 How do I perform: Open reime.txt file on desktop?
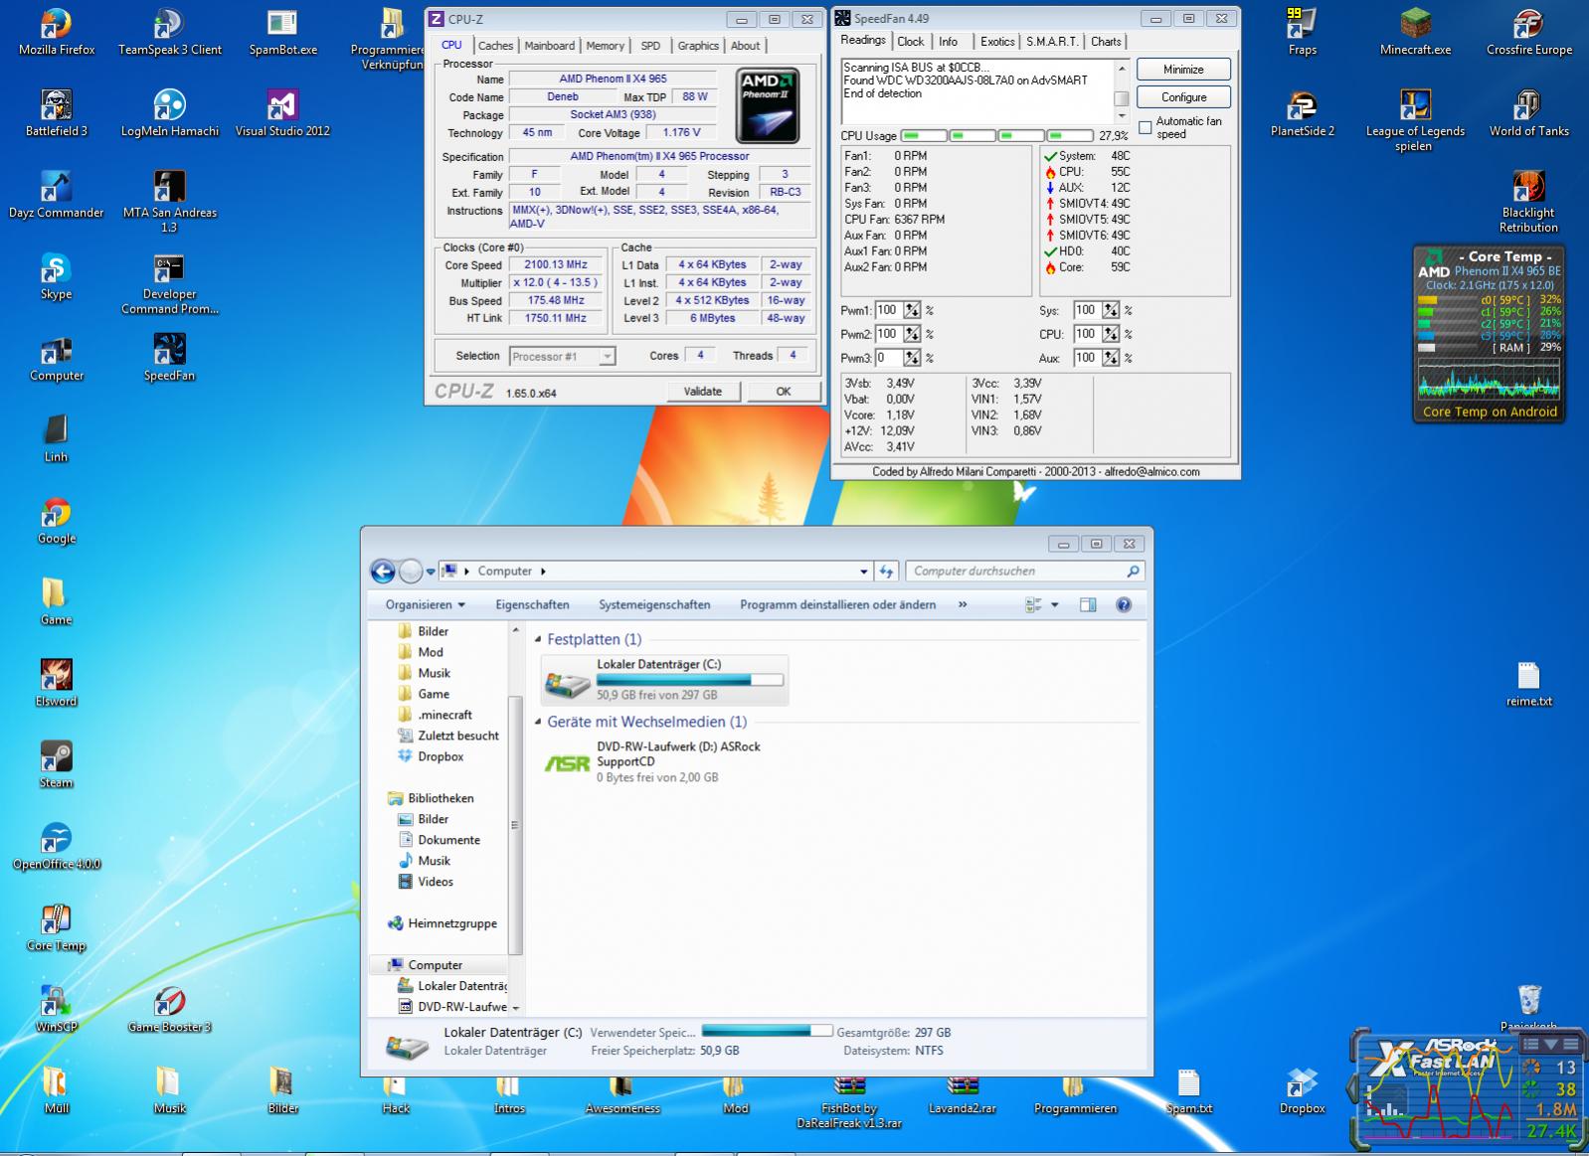tap(1528, 684)
